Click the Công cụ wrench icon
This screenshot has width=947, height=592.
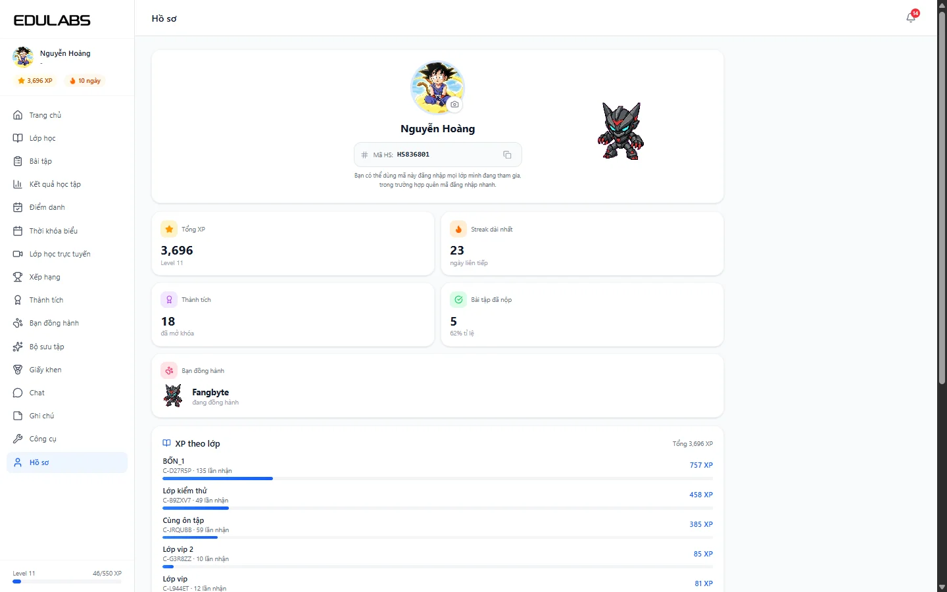pyautogui.click(x=18, y=439)
